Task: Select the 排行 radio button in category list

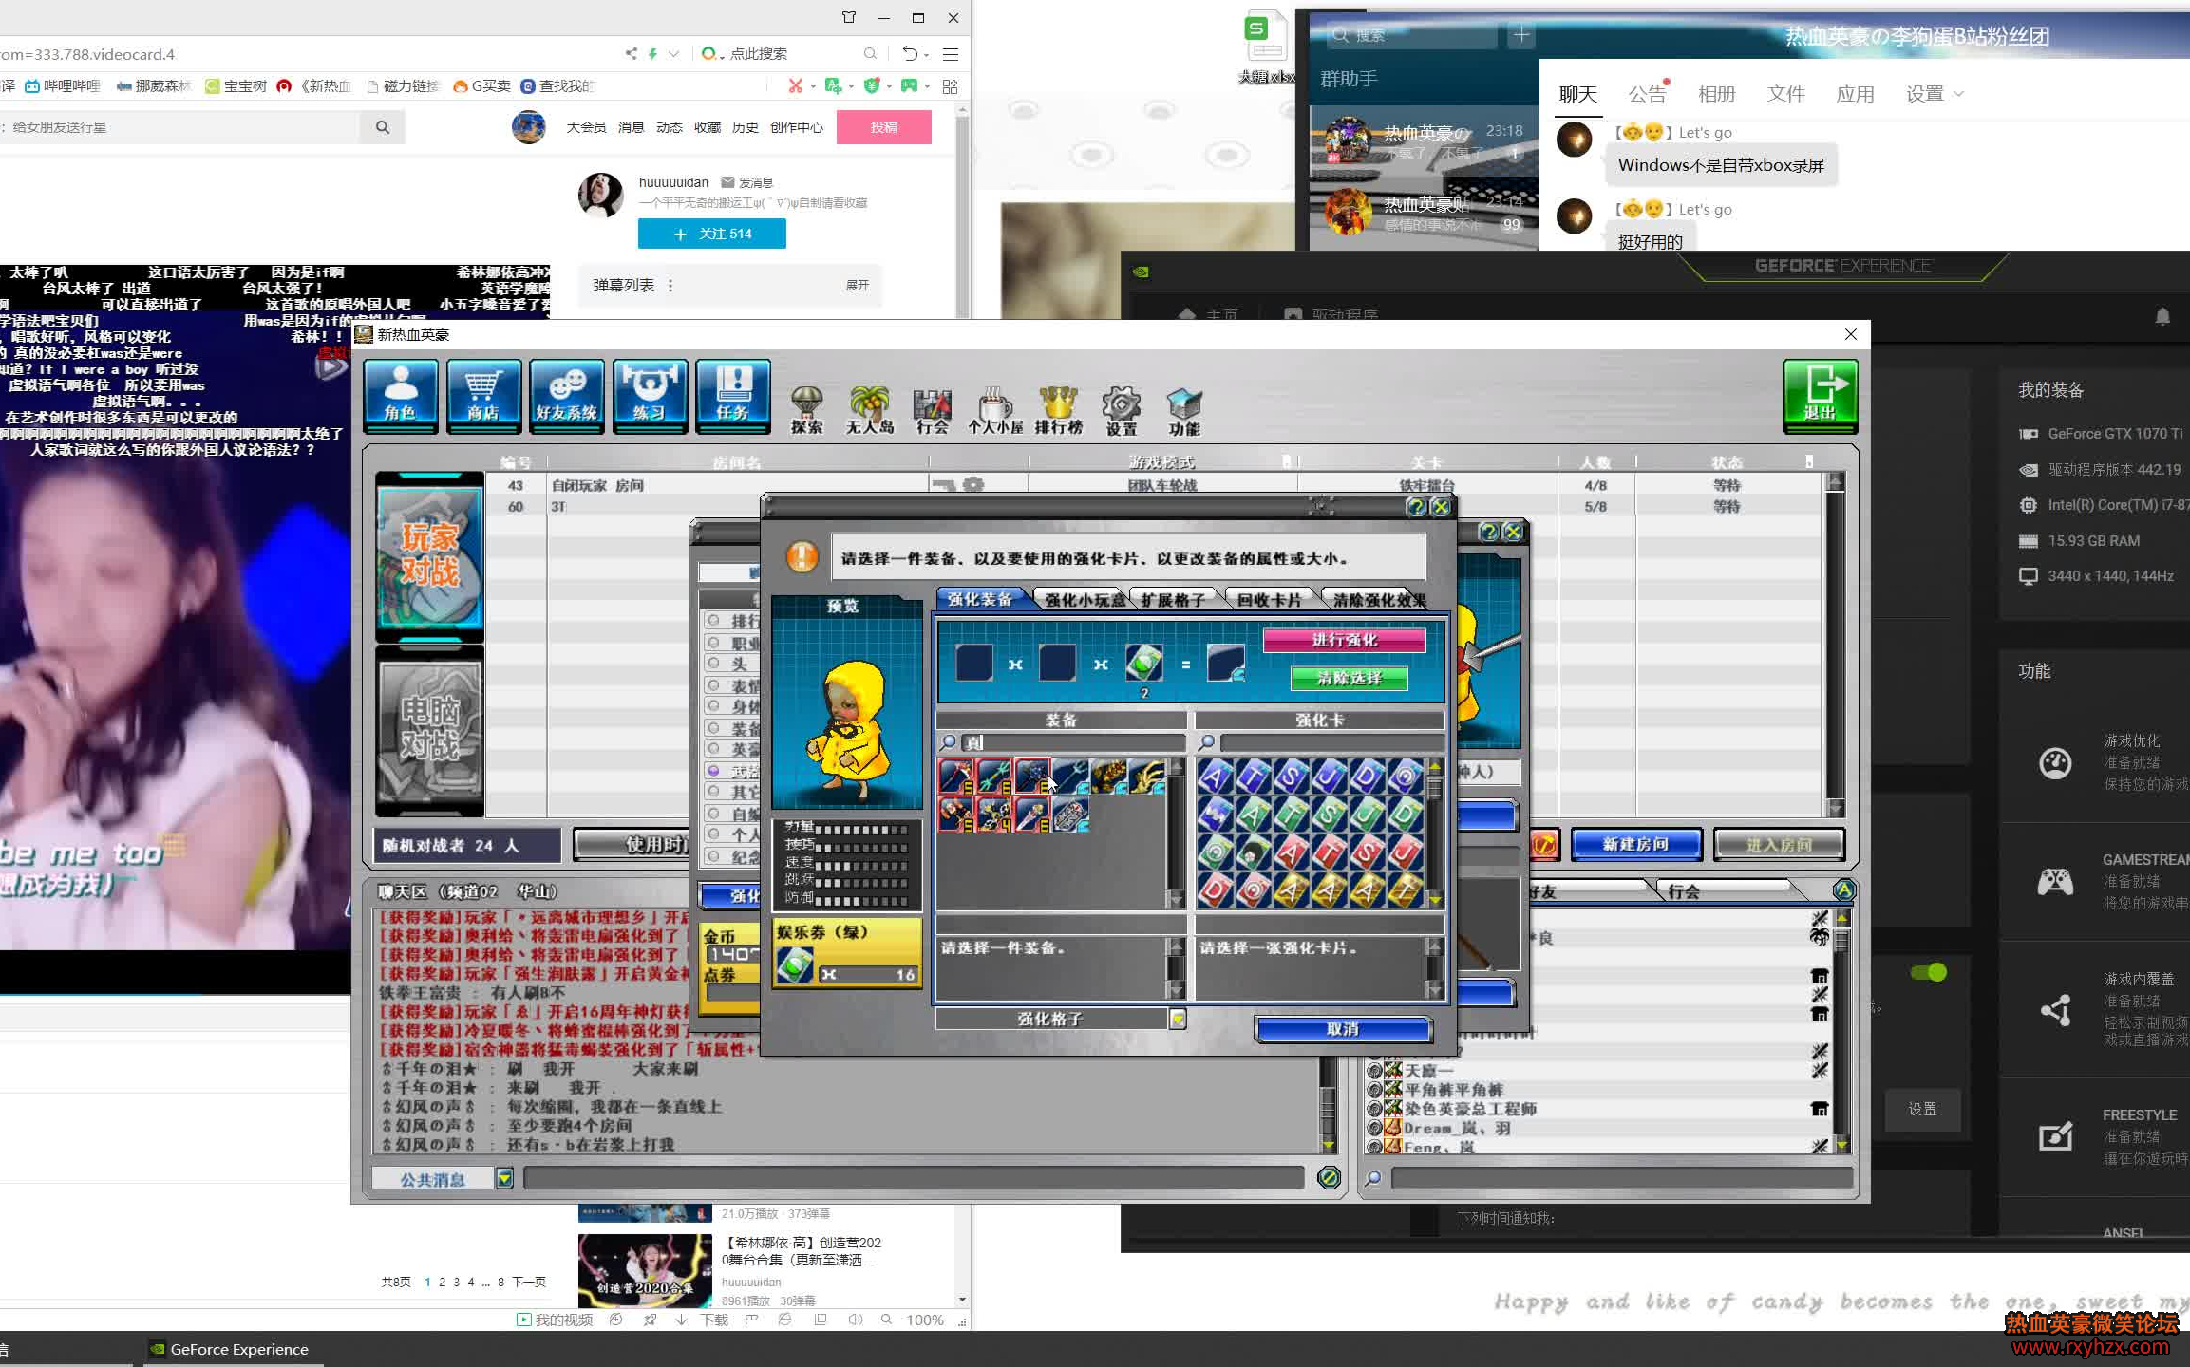Action: click(x=713, y=621)
